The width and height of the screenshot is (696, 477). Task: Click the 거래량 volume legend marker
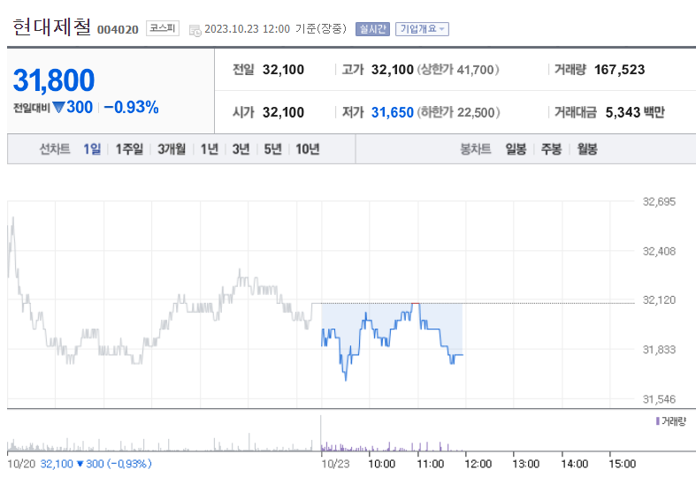[x=657, y=421]
